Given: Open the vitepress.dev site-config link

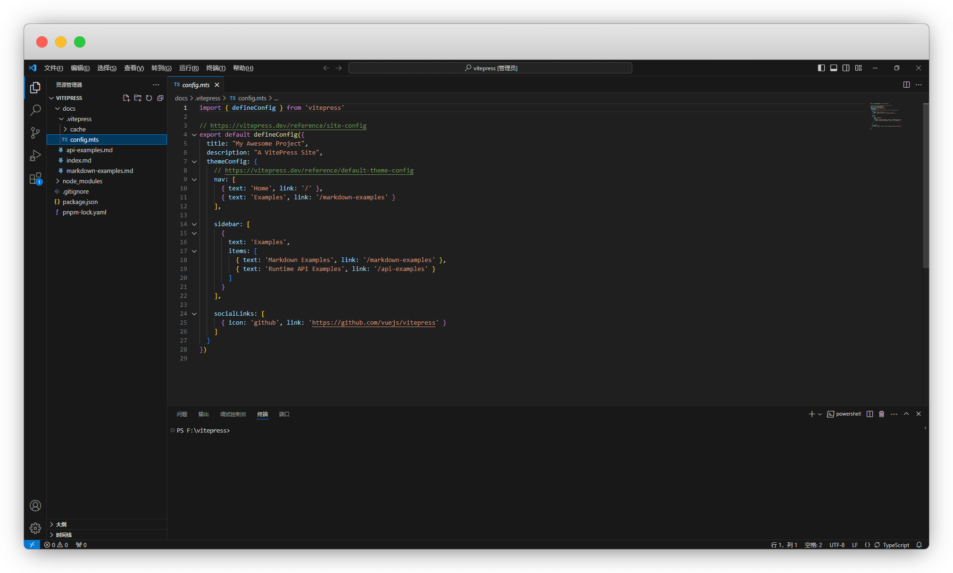Looking at the screenshot, I should (288, 125).
